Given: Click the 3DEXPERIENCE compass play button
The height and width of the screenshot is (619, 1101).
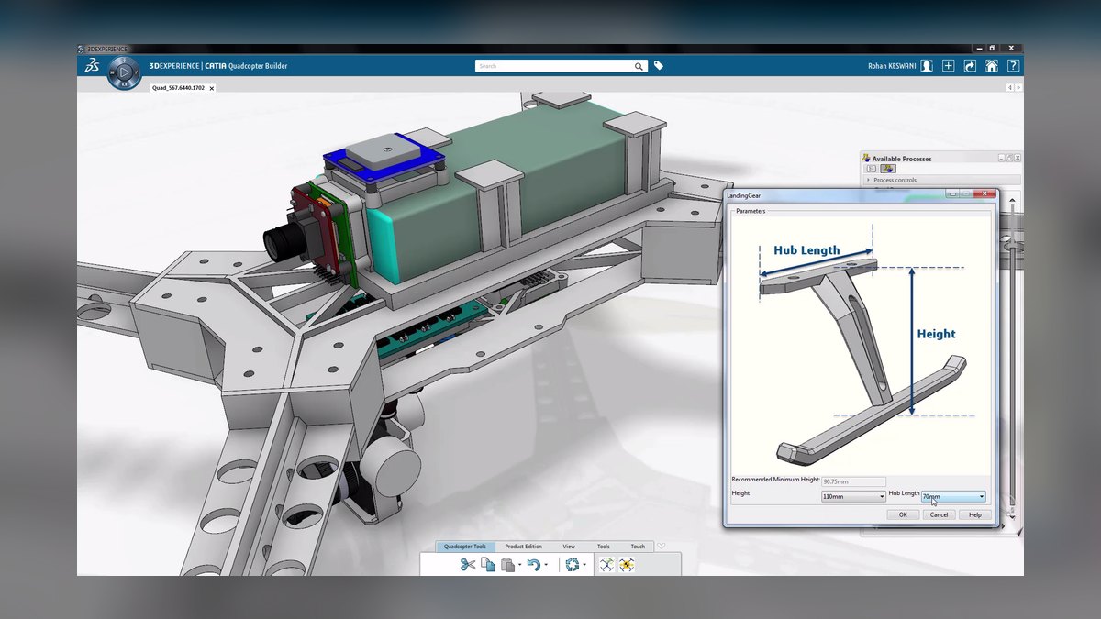Looking at the screenshot, I should [x=124, y=72].
